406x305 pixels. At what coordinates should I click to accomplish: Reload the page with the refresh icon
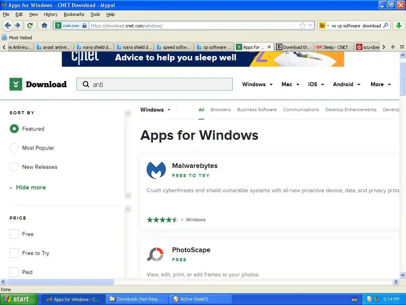point(30,25)
